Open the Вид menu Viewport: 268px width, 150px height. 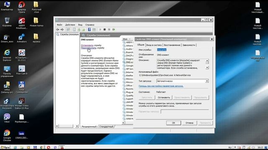(80, 25)
